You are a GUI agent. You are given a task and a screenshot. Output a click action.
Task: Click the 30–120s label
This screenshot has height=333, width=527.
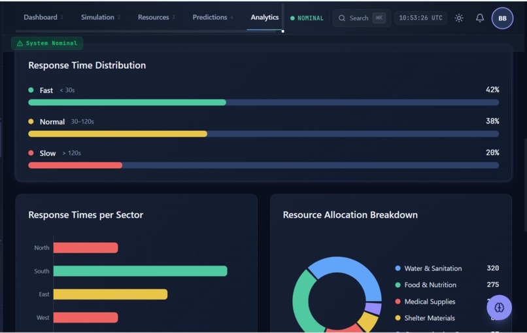coord(82,122)
